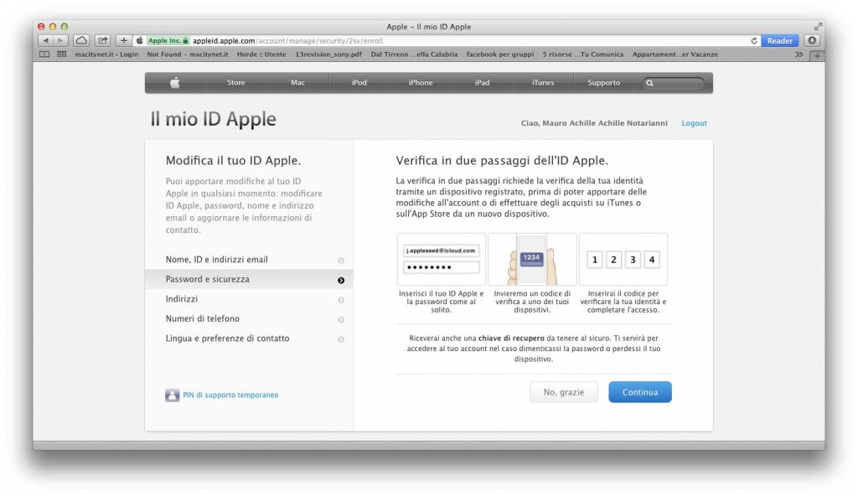Open Appartament...er Vacanze bookmark
Image resolution: width=858 pixels, height=496 pixels.
(x=675, y=54)
